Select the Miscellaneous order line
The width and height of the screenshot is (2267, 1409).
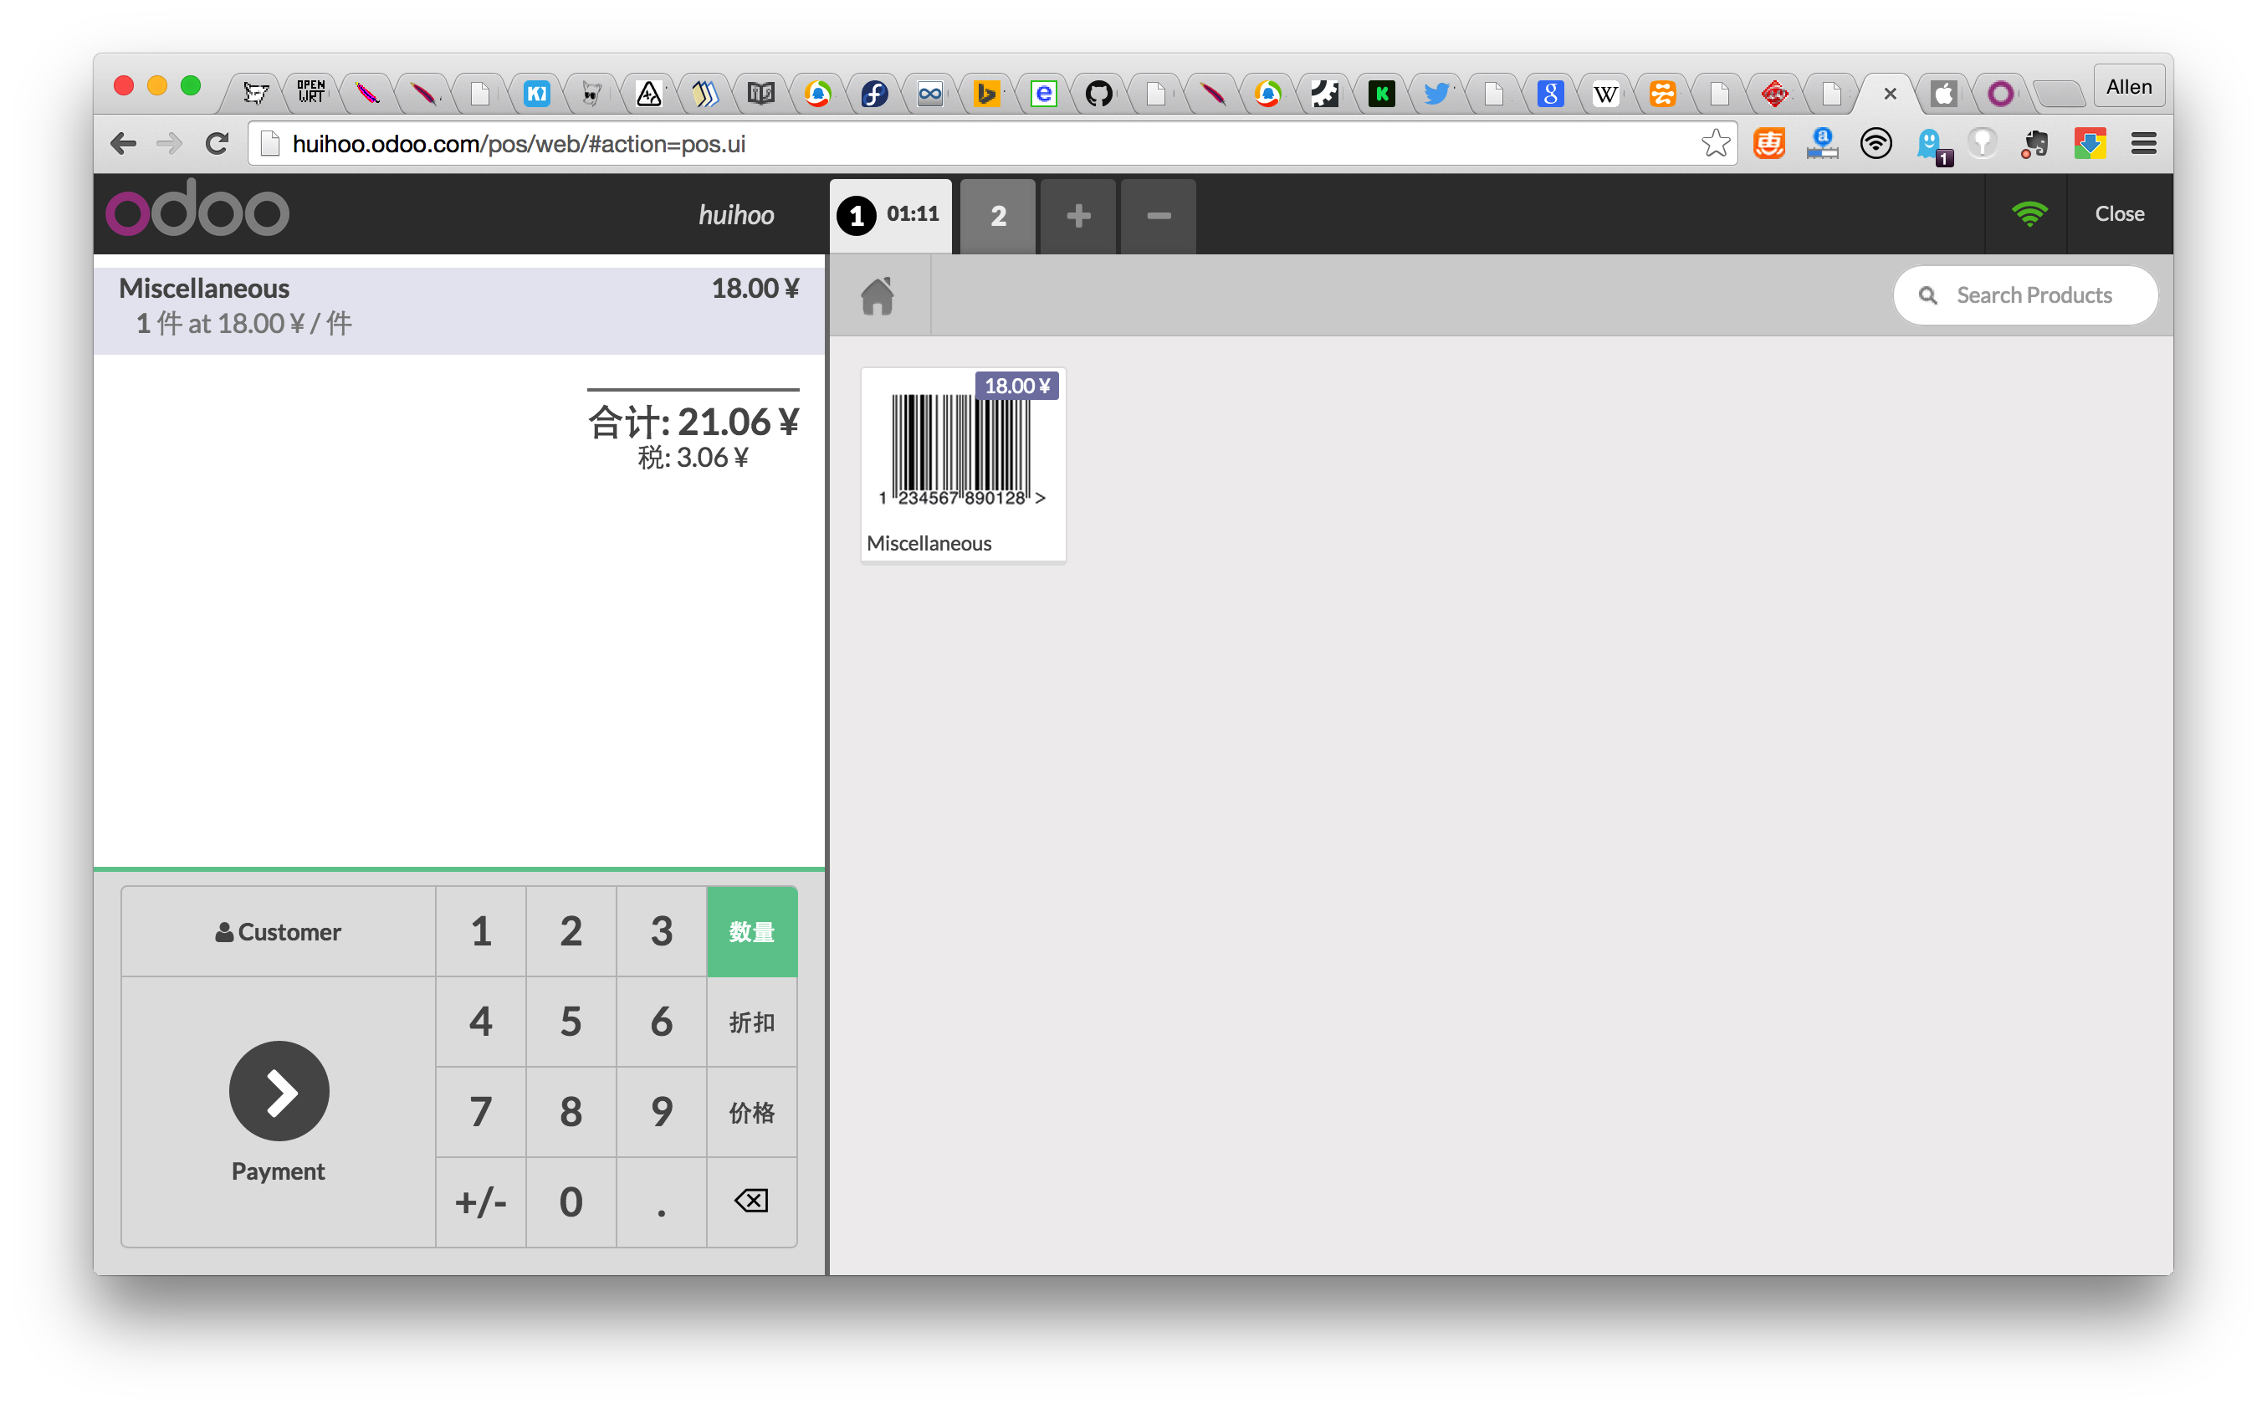(x=458, y=305)
